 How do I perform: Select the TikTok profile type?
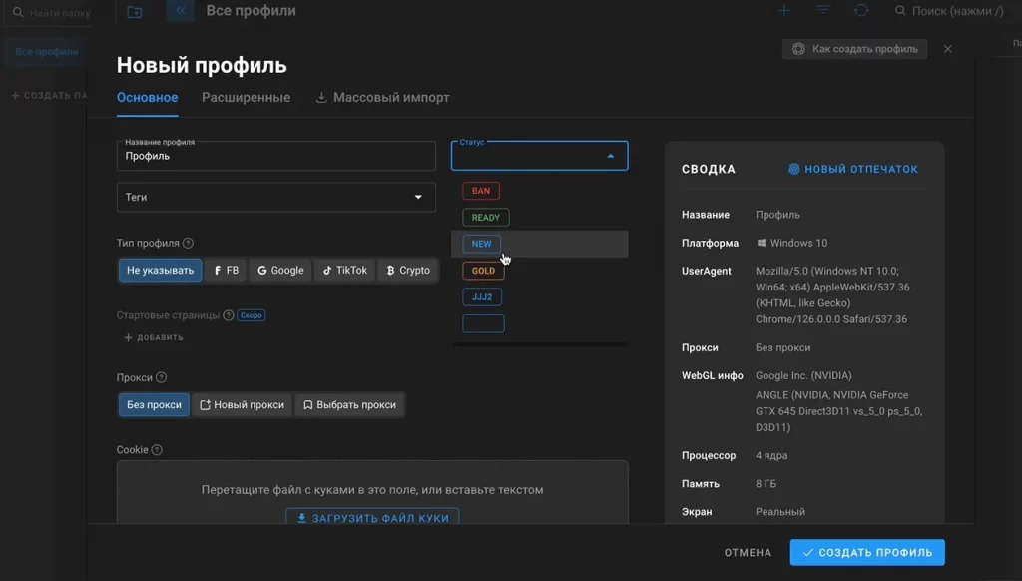[344, 270]
